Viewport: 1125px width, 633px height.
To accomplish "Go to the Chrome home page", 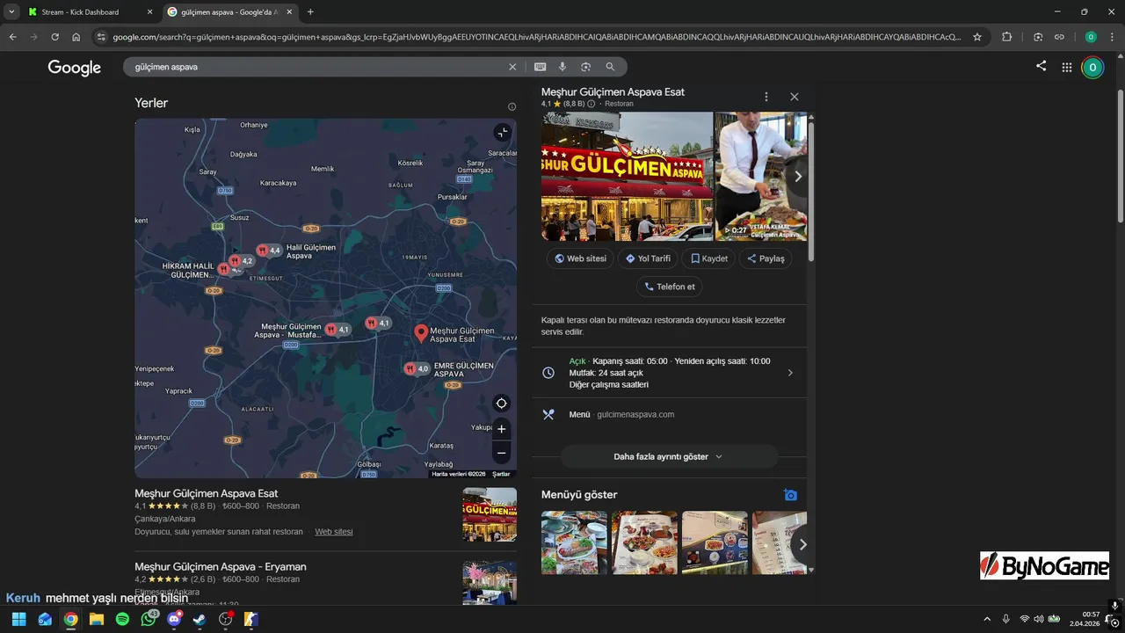I will click(76, 37).
